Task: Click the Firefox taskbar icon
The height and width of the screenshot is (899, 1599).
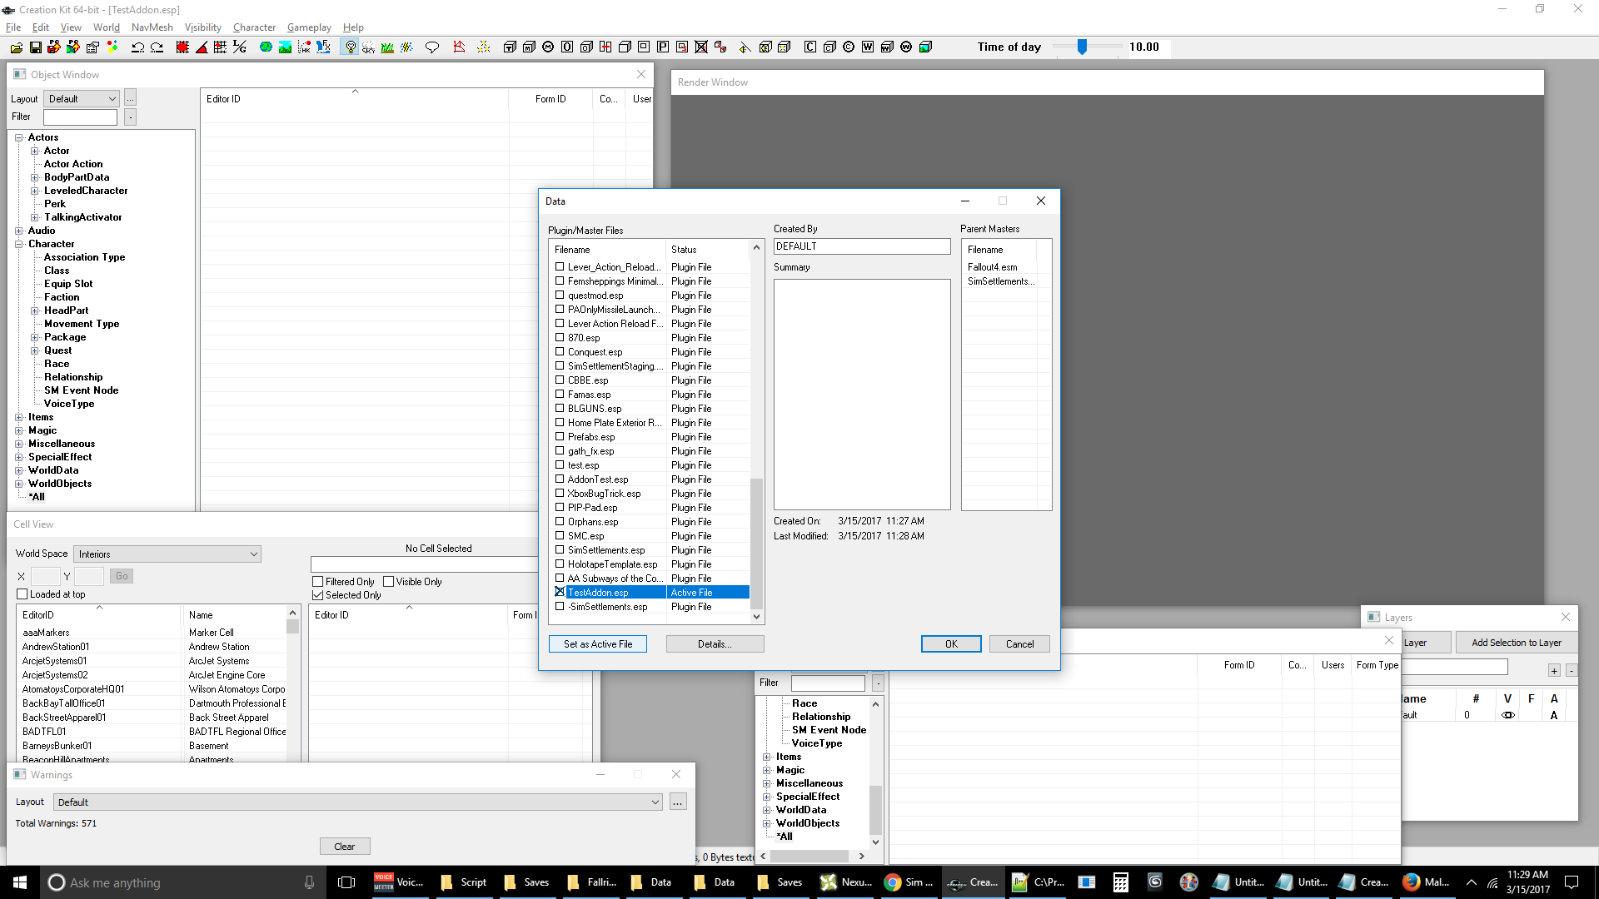Action: pos(1411,882)
